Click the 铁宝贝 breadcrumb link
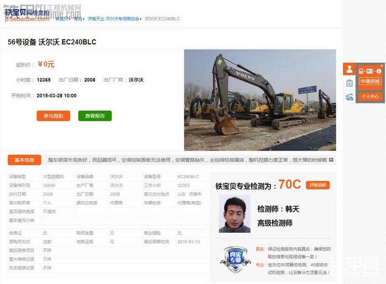 tap(62, 19)
